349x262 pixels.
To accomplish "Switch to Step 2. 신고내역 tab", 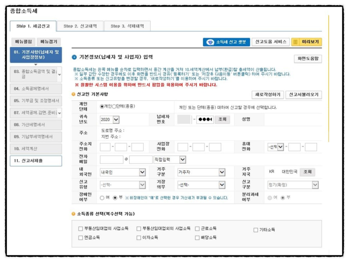I will [x=80, y=26].
